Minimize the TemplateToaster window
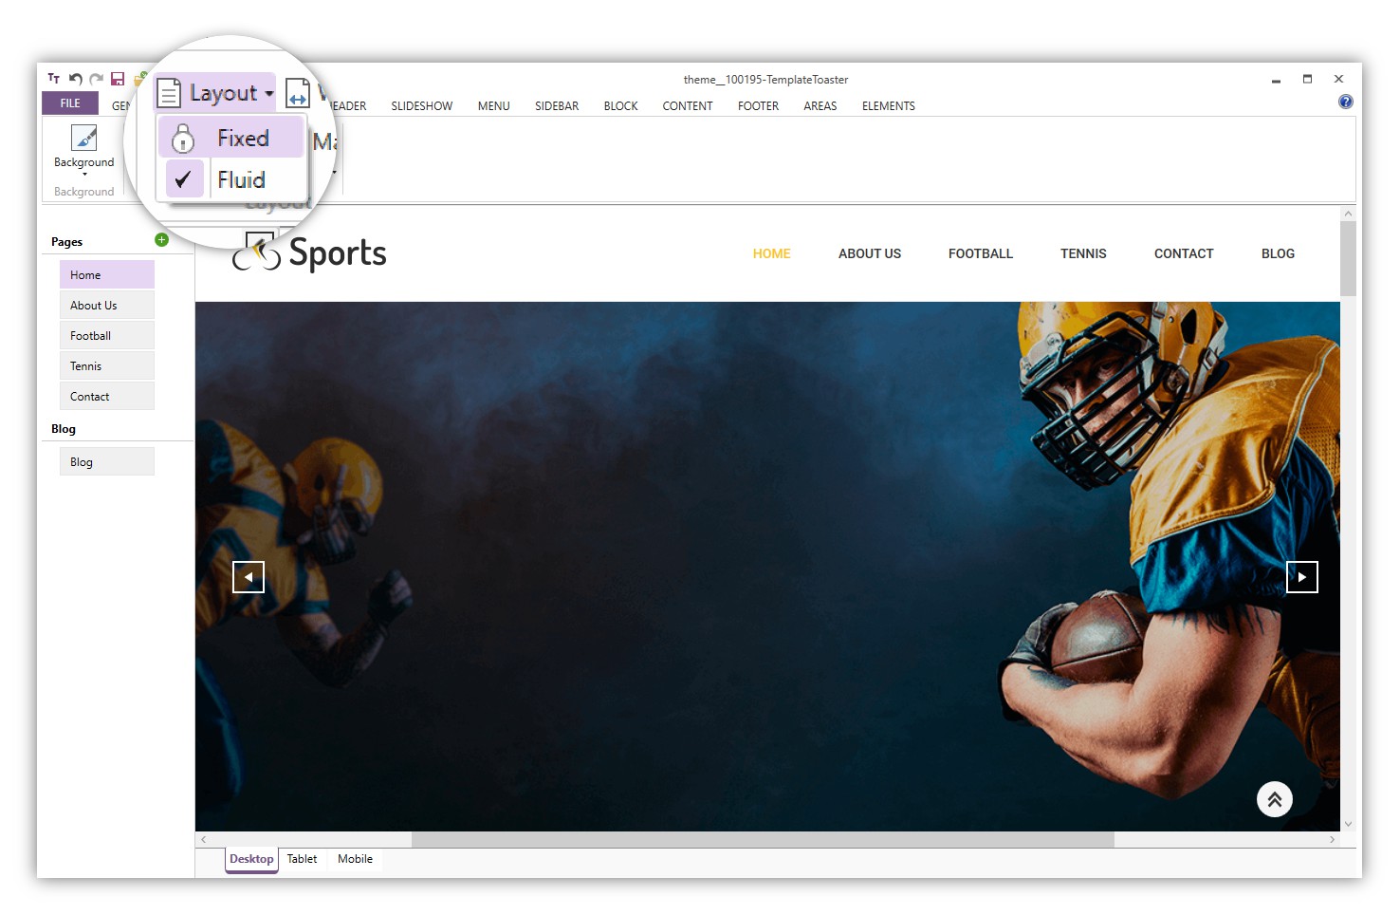1400x915 pixels. (x=1276, y=80)
